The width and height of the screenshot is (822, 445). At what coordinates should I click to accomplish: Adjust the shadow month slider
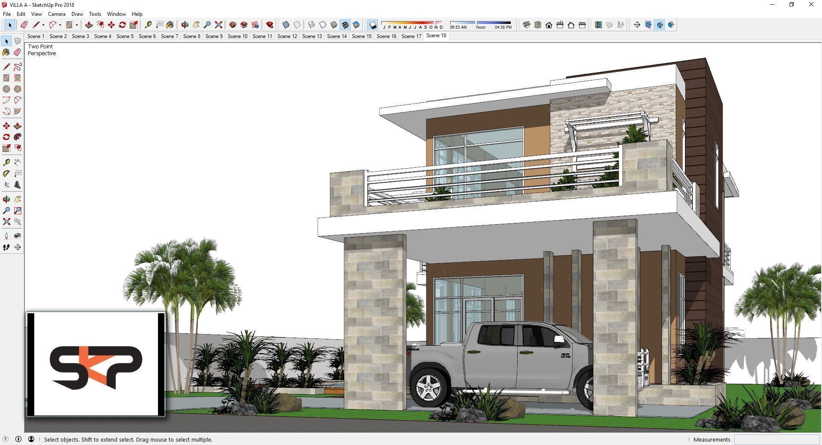click(x=413, y=25)
